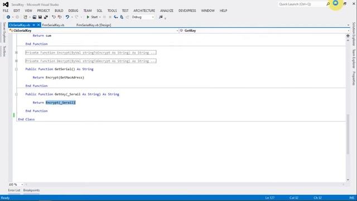357x201 pixels.
Task: Open the Start button dropdown arrow
Action: click(100, 17)
